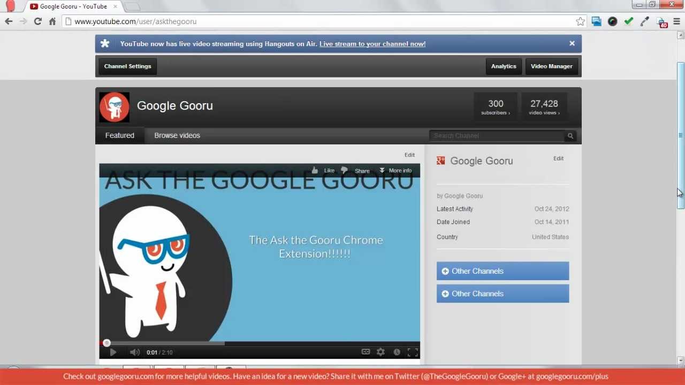The height and width of the screenshot is (385, 685).
Task: Share the featured video
Action: [362, 171]
